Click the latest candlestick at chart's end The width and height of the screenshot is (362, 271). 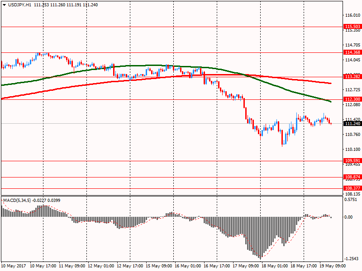tap(331, 124)
